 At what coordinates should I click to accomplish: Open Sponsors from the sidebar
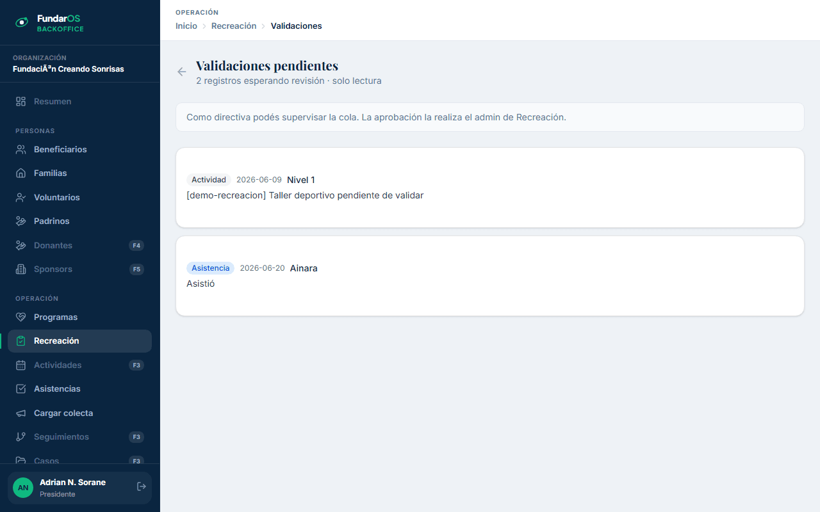[79, 269]
